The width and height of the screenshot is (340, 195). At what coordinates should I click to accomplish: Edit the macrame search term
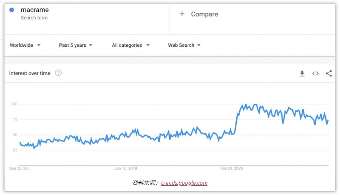click(x=35, y=10)
